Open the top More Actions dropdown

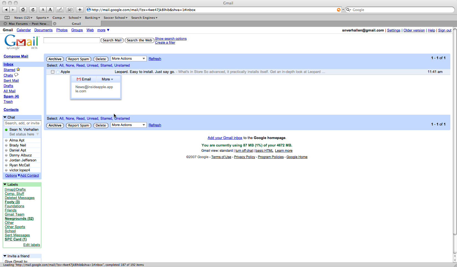(129, 59)
